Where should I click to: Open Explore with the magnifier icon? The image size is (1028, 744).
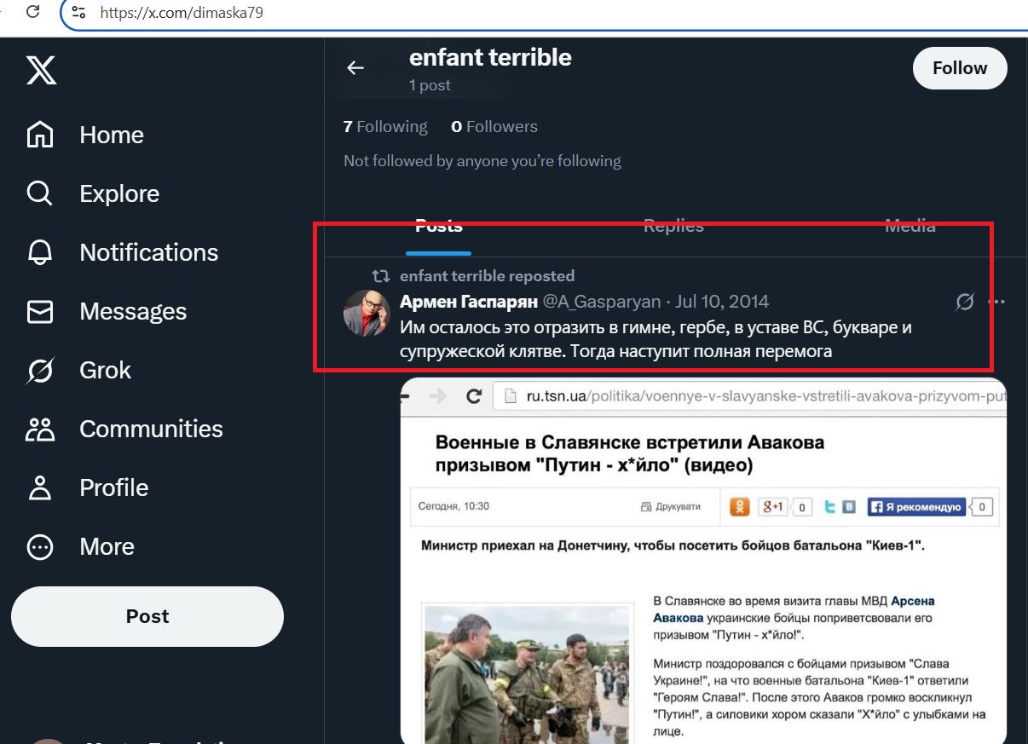click(x=40, y=193)
